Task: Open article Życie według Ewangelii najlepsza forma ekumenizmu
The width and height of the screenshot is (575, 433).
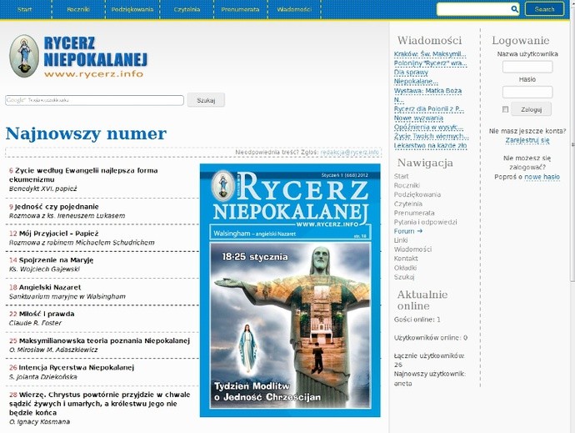Action: click(83, 175)
